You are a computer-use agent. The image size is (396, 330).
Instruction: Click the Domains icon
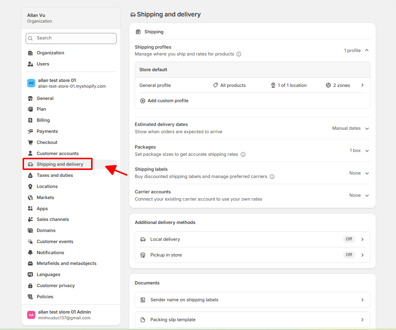(x=30, y=230)
